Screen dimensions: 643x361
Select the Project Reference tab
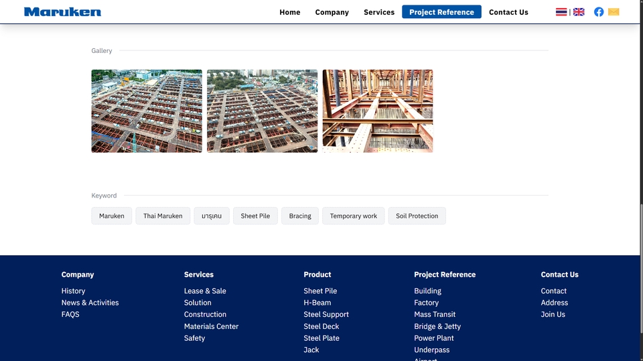coord(441,12)
